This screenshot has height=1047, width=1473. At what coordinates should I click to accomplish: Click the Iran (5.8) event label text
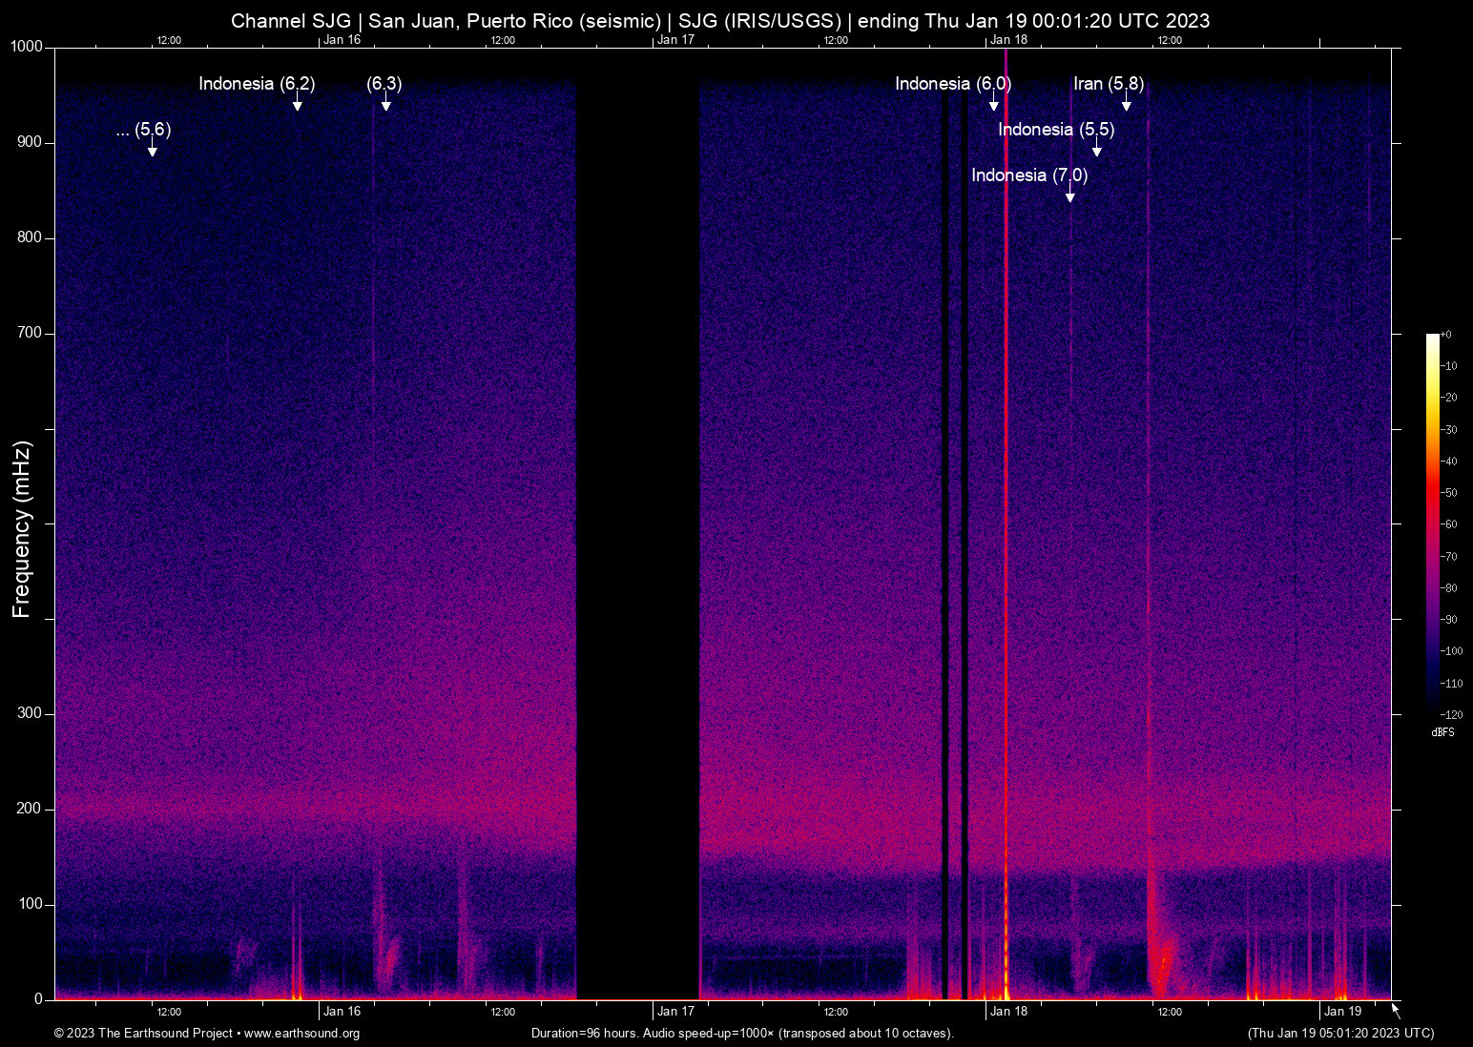1108,84
